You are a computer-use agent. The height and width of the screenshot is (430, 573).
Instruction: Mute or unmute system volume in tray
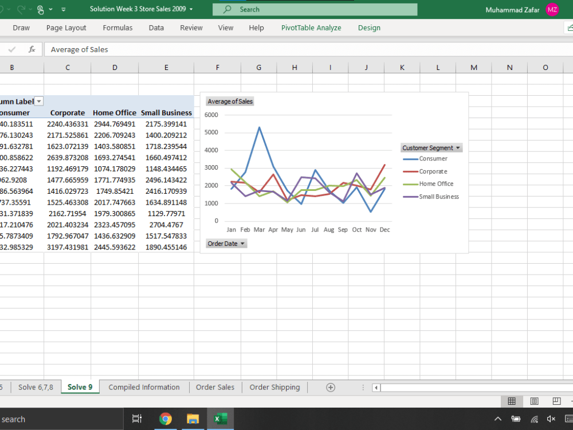(551, 419)
